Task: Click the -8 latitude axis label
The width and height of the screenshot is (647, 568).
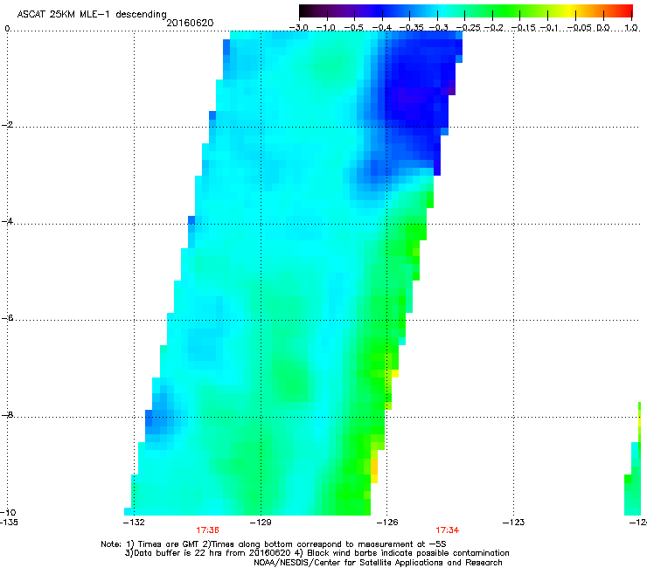Action: click(7, 414)
